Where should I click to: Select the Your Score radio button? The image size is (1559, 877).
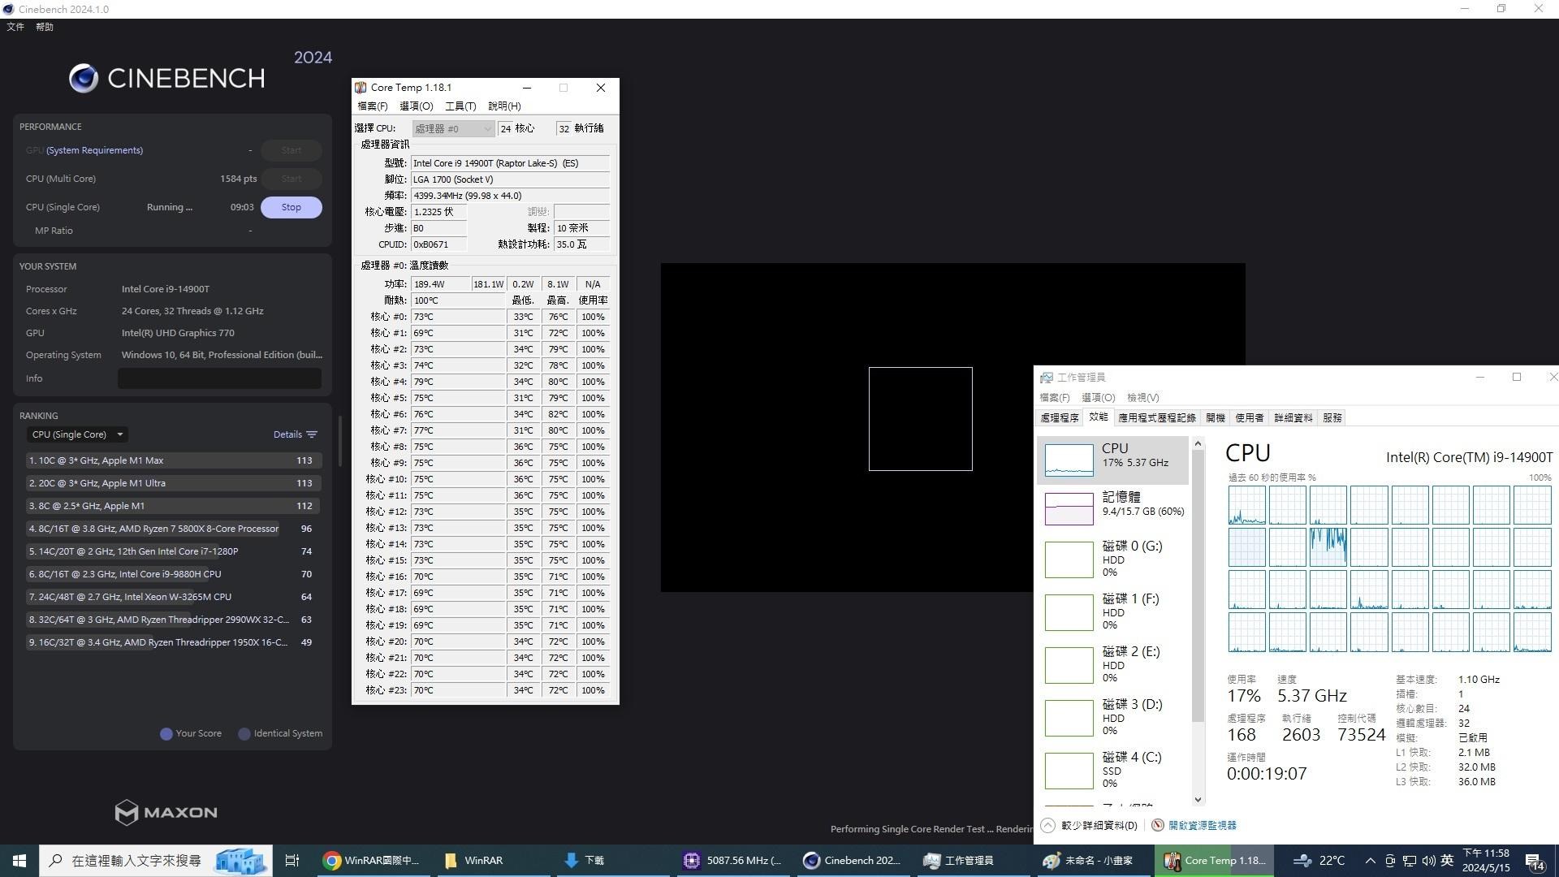pyautogui.click(x=166, y=733)
